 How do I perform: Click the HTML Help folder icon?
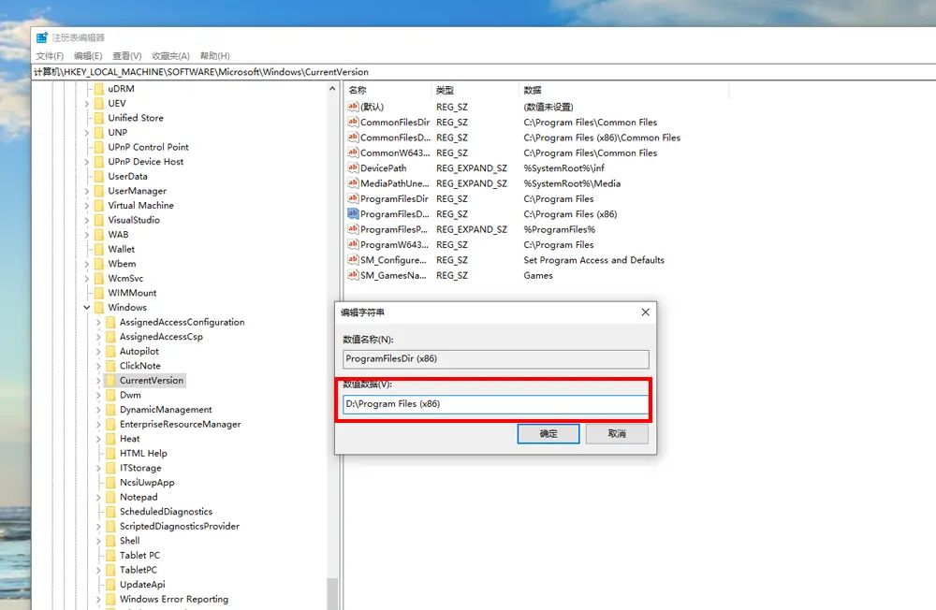[110, 453]
